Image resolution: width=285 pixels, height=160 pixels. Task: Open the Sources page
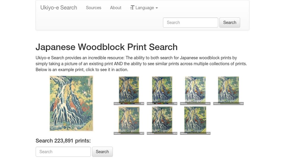coord(94,8)
